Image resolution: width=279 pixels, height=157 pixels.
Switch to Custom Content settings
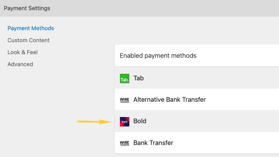[x=28, y=40]
